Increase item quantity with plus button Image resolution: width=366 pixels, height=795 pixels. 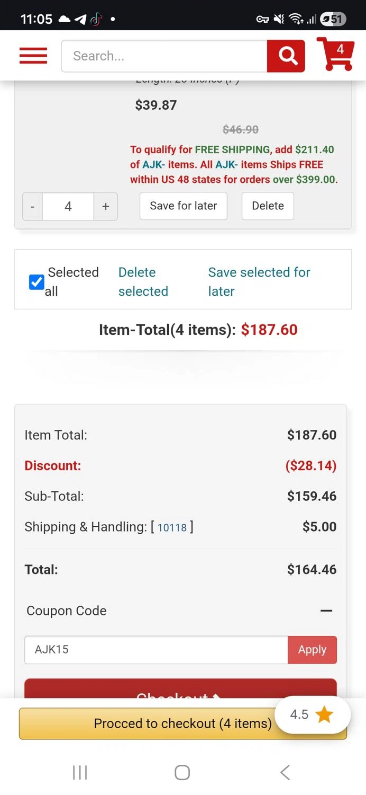click(106, 206)
